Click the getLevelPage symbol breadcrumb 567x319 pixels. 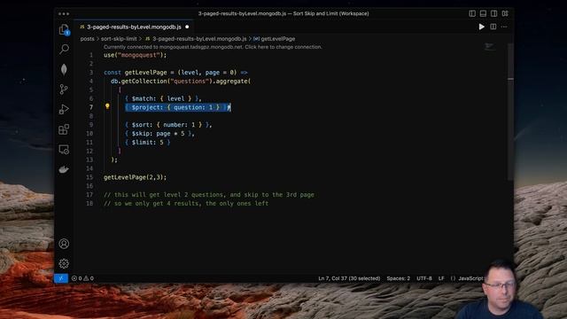click(274, 39)
